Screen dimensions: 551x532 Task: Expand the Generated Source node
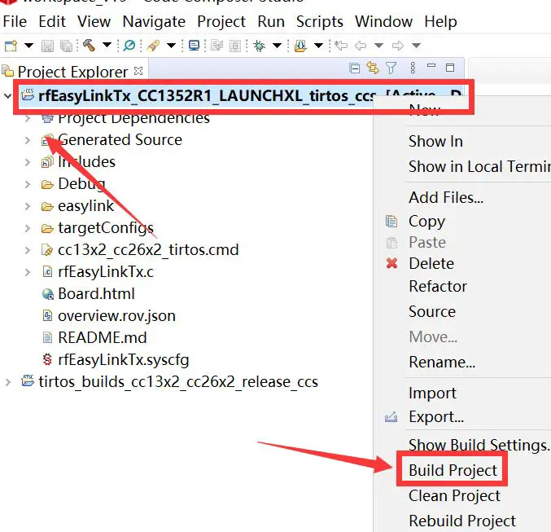tap(28, 140)
